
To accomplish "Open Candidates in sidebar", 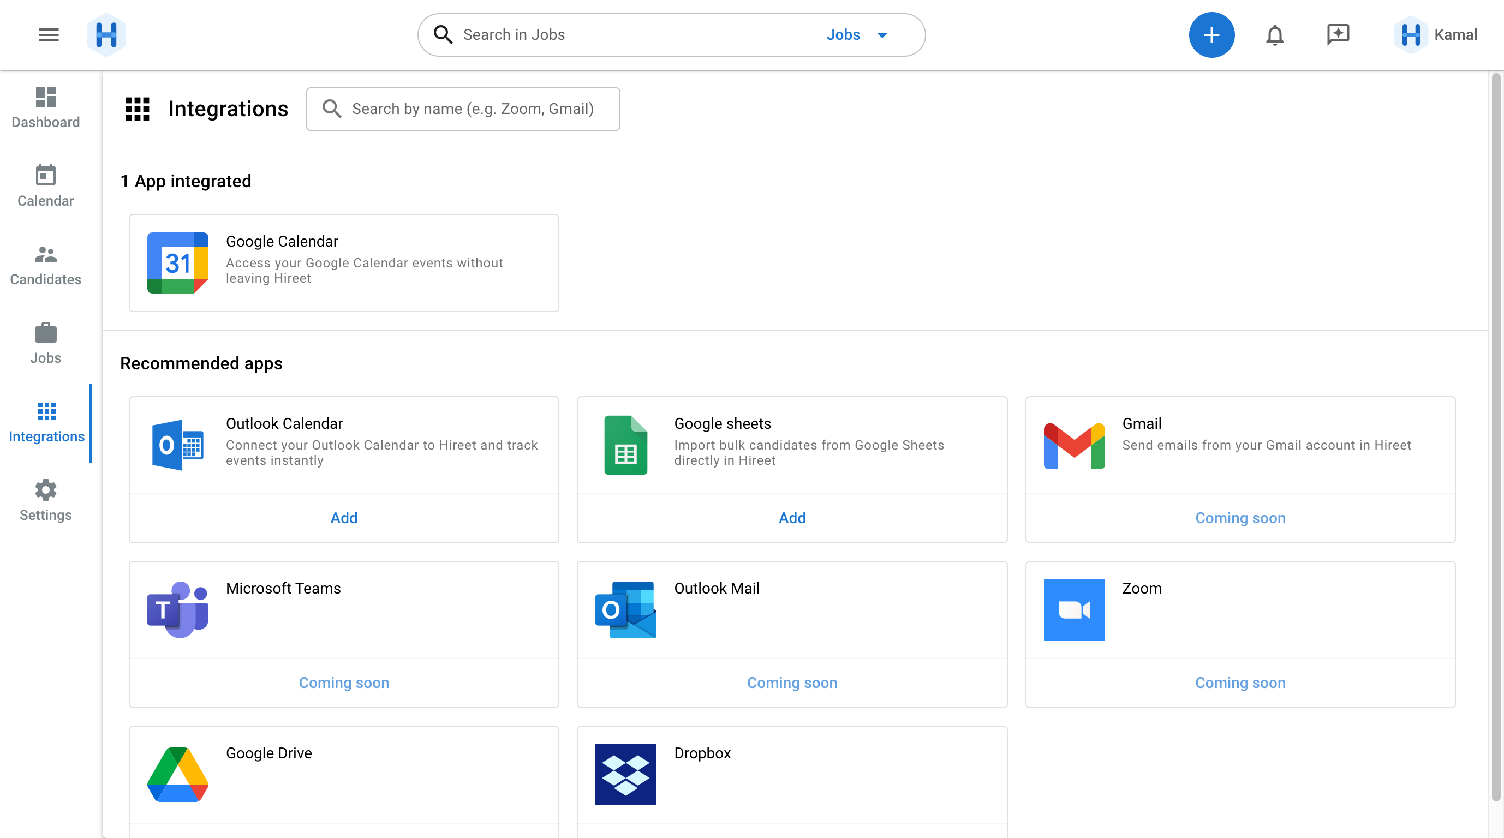I will tap(45, 266).
